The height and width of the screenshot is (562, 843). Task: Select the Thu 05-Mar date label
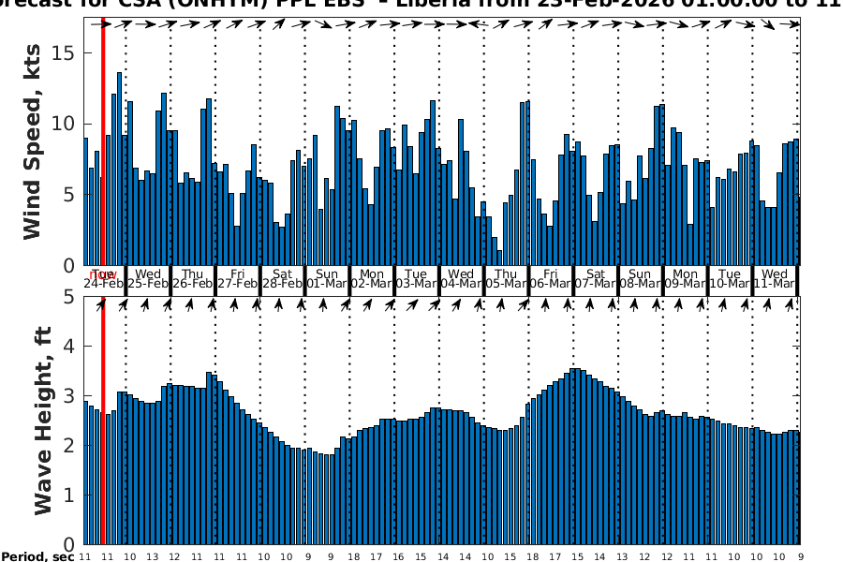coord(506,278)
